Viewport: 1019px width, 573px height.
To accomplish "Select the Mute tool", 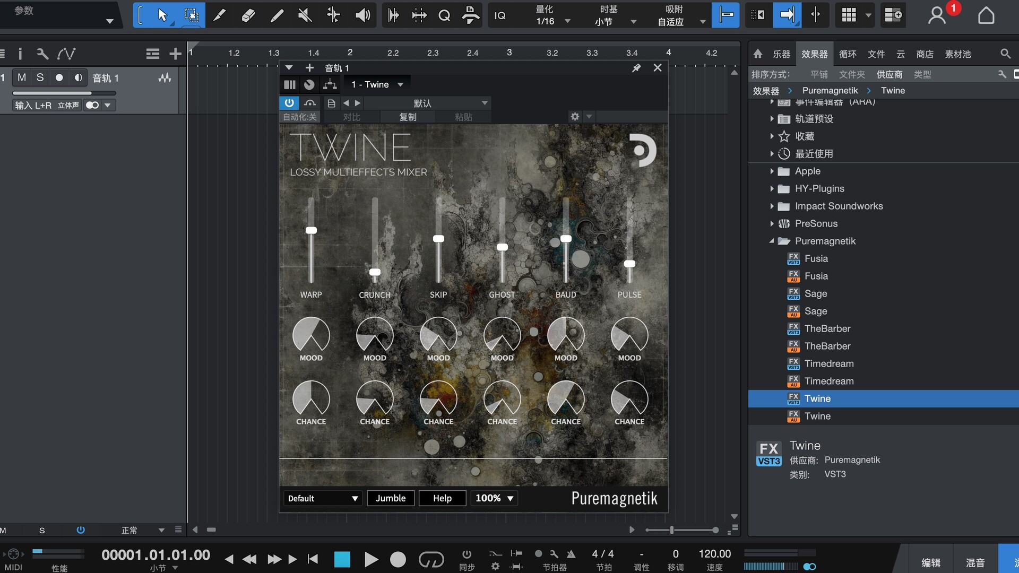I will (x=305, y=15).
